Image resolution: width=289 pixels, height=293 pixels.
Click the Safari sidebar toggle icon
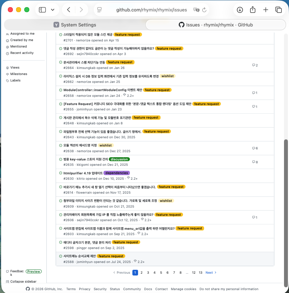(42, 10)
